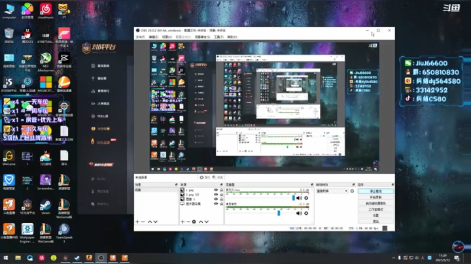This screenshot has height=264, width=471.
Task: Undock the Scenes panel
Action: point(177,184)
